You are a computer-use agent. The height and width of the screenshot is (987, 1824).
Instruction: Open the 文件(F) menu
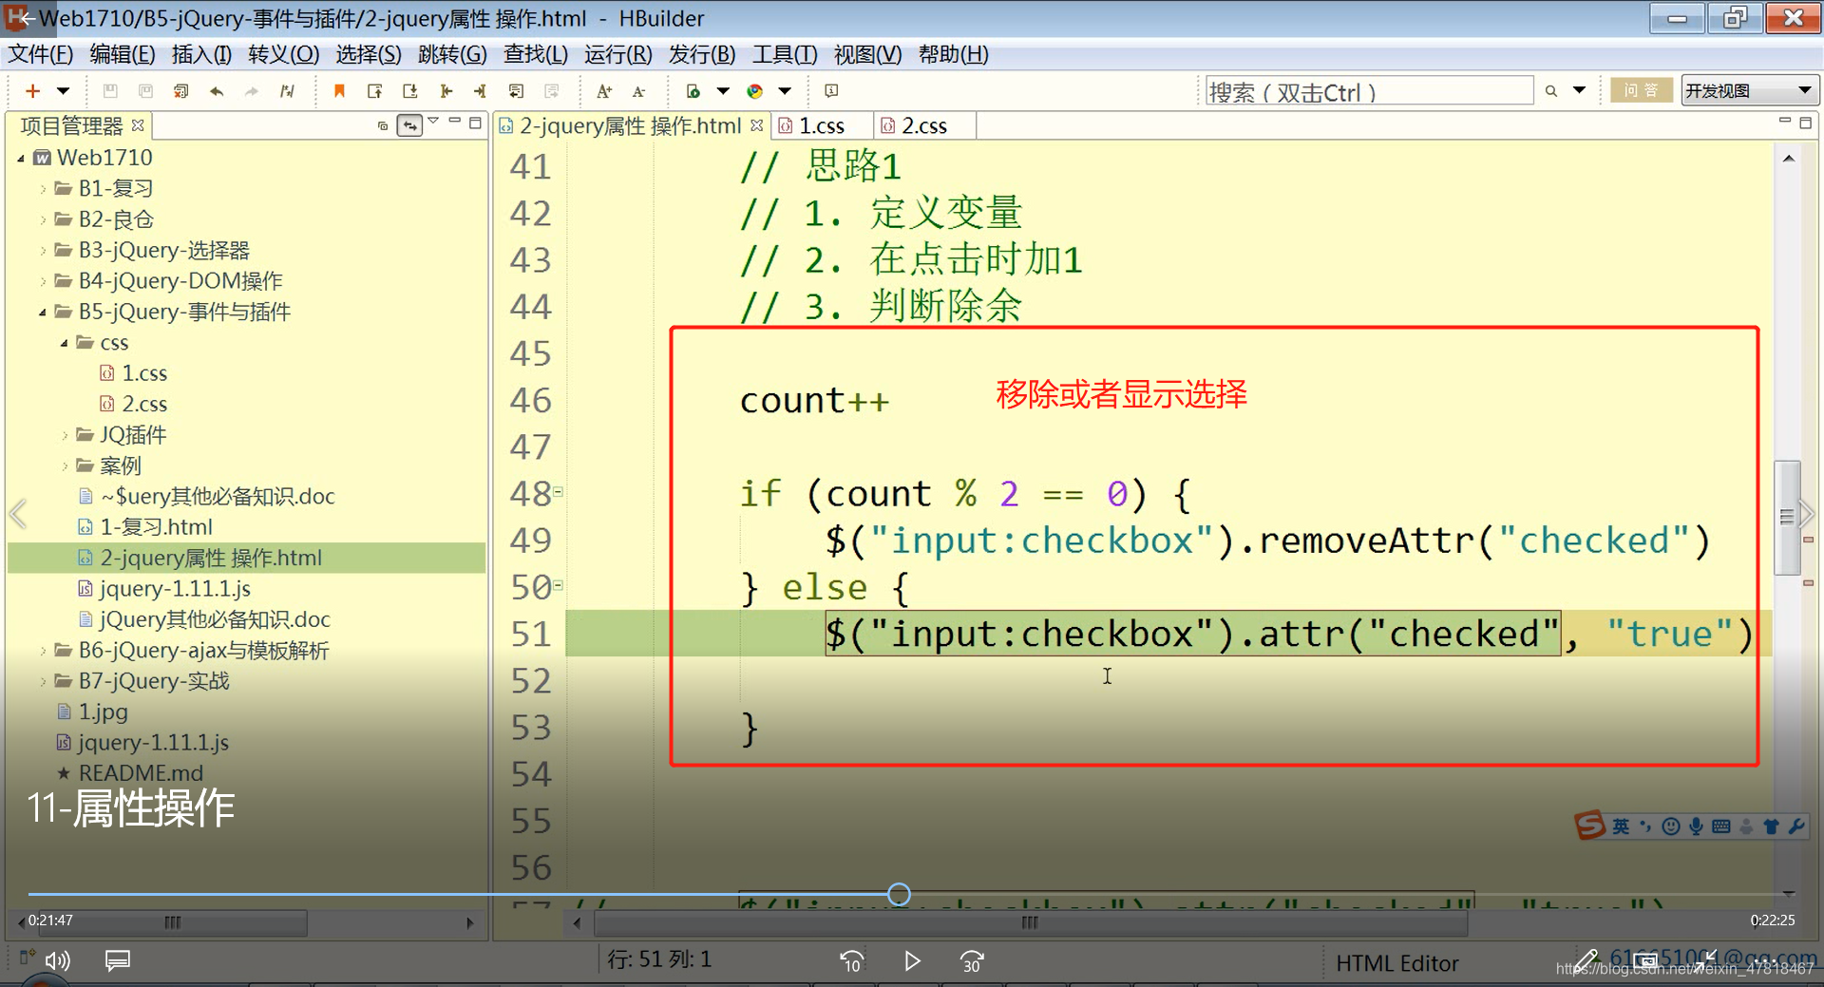point(41,54)
